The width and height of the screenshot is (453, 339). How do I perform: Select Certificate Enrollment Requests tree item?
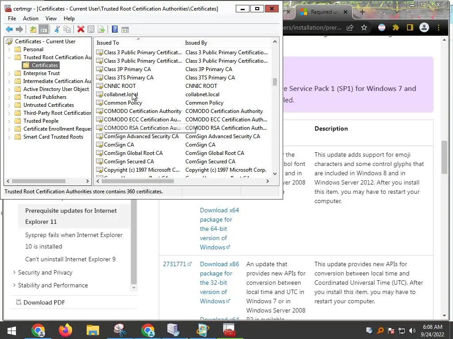[53, 129]
